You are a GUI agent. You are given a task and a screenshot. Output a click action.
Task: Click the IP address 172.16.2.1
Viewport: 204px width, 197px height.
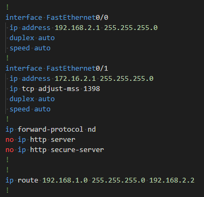[75, 79]
